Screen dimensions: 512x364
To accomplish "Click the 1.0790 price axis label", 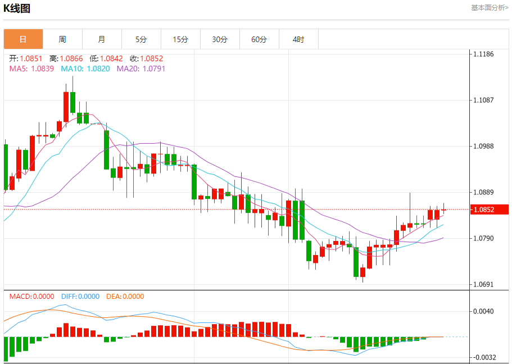I will pos(483,238).
